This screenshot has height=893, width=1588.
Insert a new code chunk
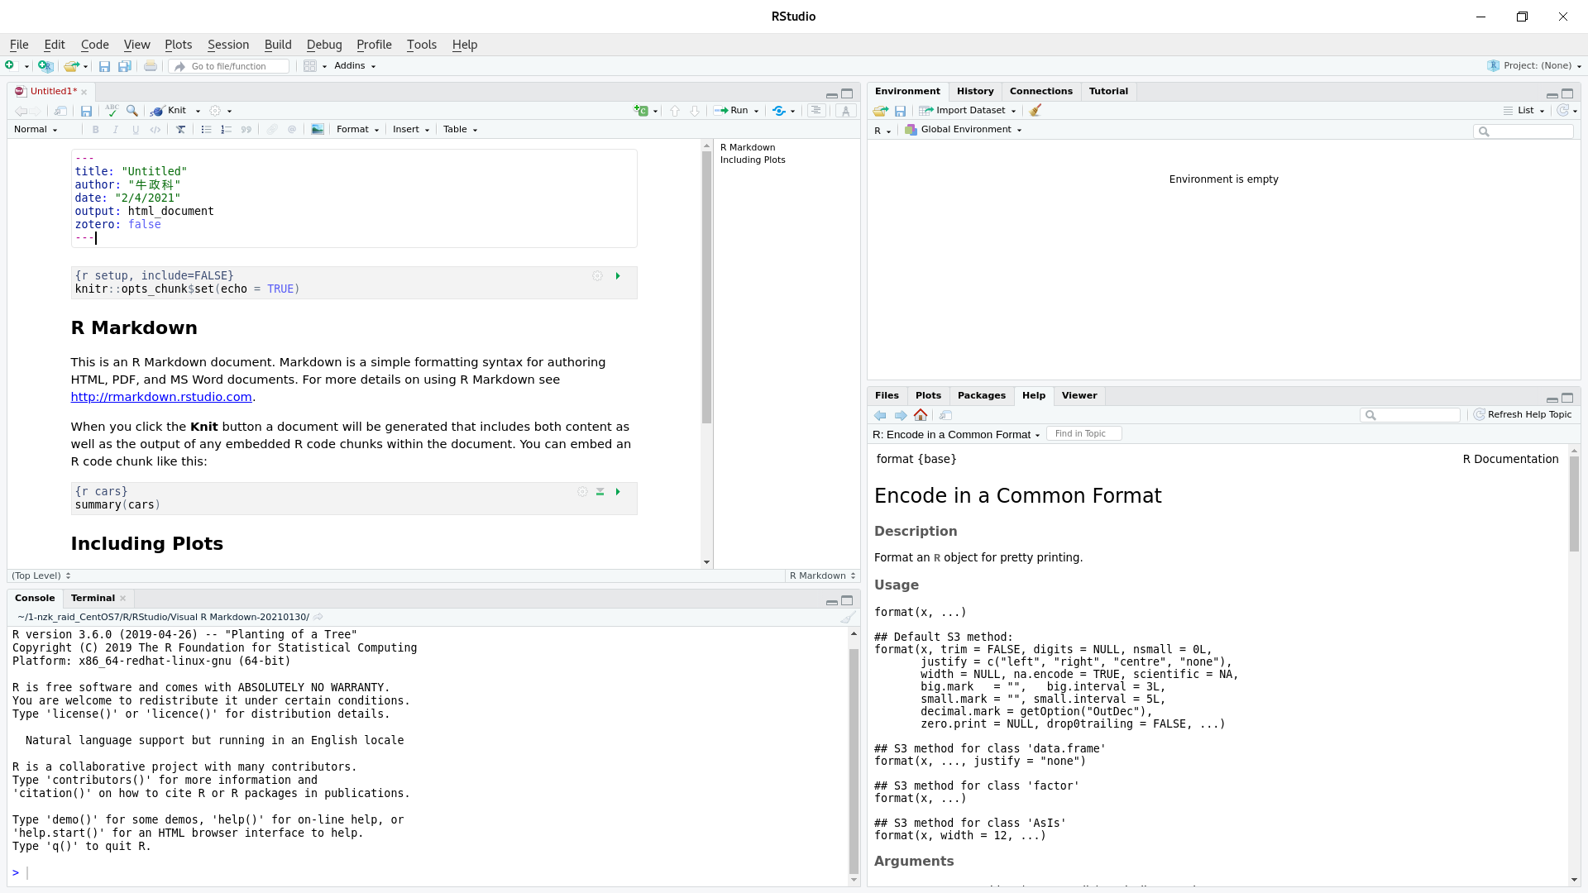click(643, 110)
